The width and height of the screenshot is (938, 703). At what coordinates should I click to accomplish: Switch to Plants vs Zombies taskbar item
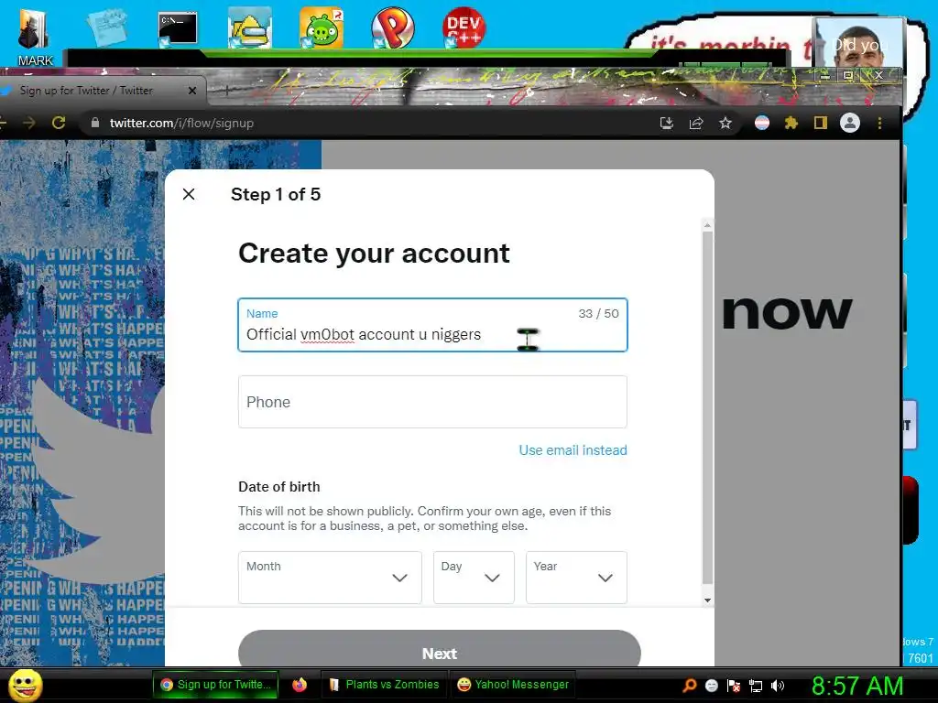[385, 685]
